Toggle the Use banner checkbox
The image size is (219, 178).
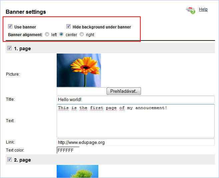[10, 26]
